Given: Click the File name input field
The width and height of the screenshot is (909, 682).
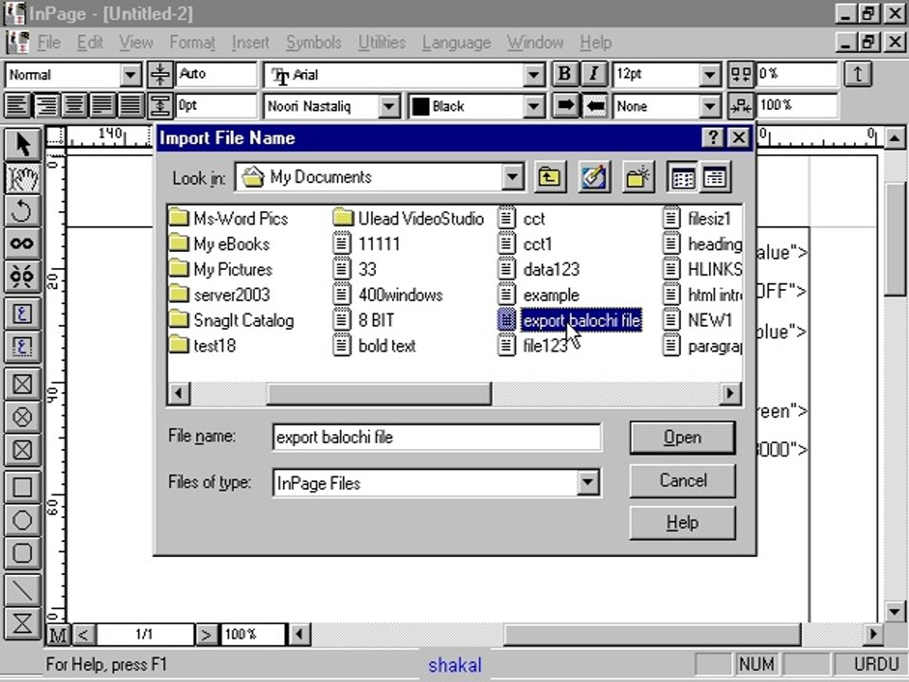Looking at the screenshot, I should (437, 437).
